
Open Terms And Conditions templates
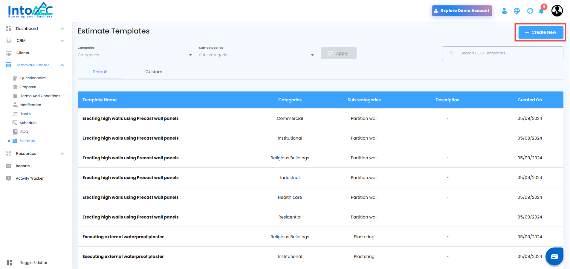pyautogui.click(x=40, y=96)
